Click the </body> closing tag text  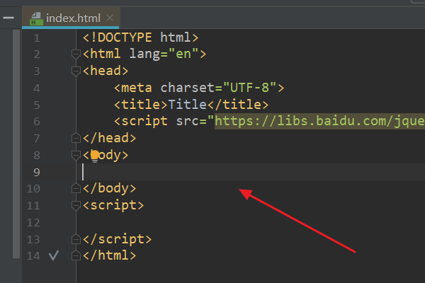tap(110, 188)
